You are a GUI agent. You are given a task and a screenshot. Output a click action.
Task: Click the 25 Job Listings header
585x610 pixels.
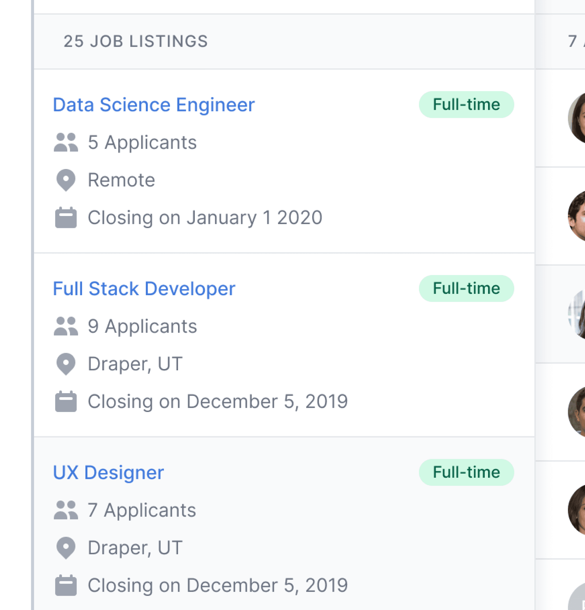tap(136, 41)
